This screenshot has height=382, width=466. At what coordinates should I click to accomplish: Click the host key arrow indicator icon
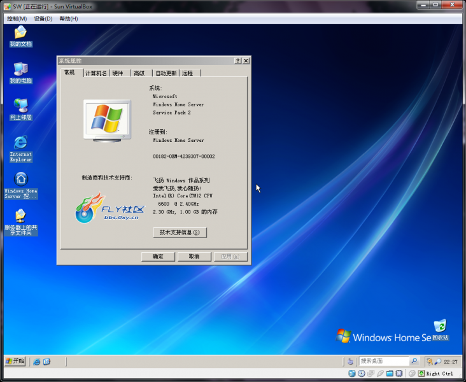[421, 373]
